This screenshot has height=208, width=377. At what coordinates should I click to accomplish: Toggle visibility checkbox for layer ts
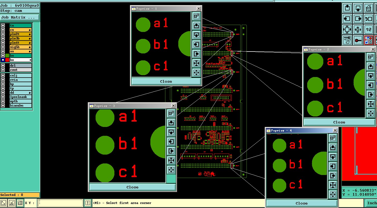(3, 25)
